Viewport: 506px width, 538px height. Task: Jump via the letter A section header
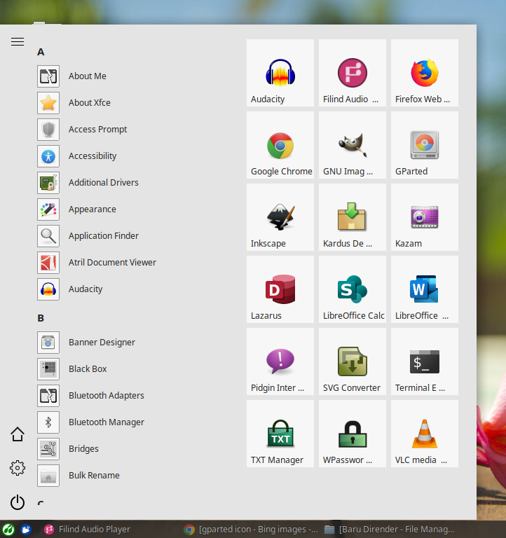pos(41,52)
